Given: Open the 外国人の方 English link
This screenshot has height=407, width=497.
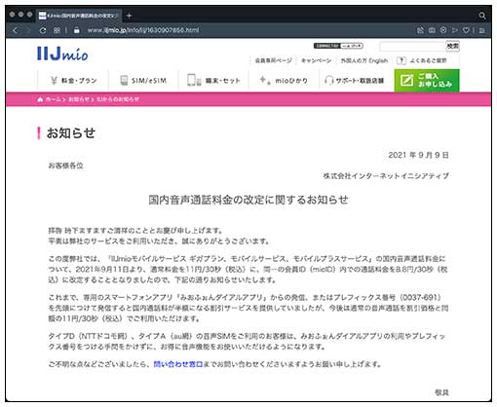Looking at the screenshot, I should click(364, 60).
